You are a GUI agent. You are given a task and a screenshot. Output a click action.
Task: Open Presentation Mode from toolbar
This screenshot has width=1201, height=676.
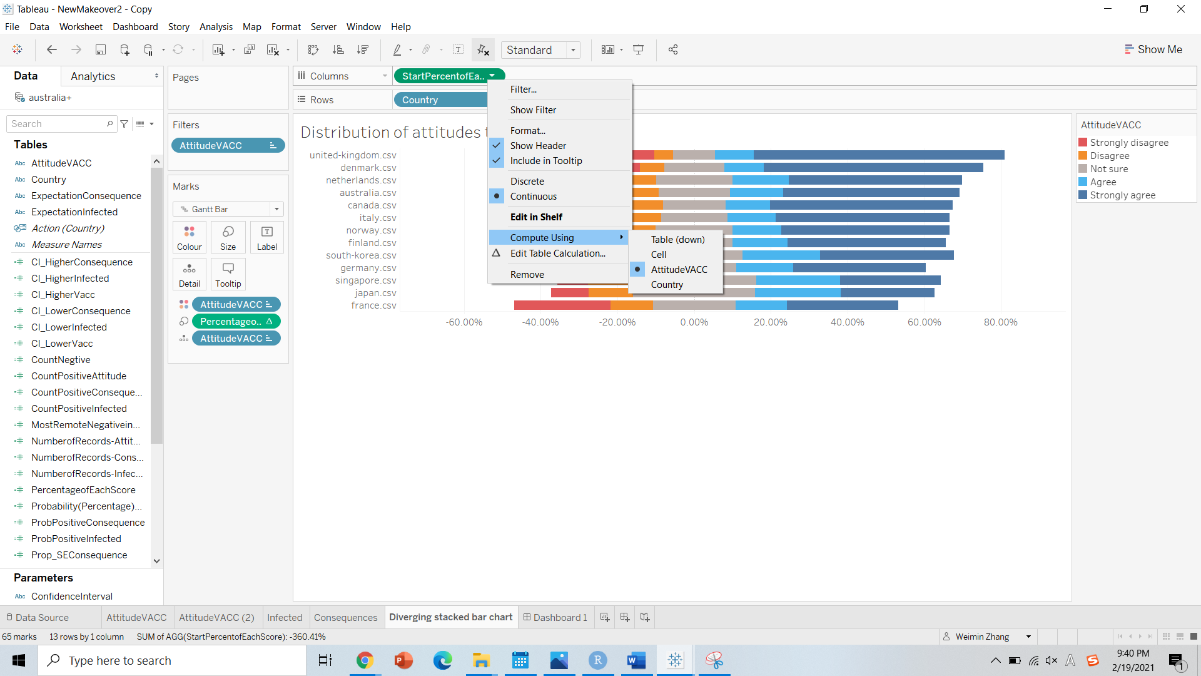638,49
